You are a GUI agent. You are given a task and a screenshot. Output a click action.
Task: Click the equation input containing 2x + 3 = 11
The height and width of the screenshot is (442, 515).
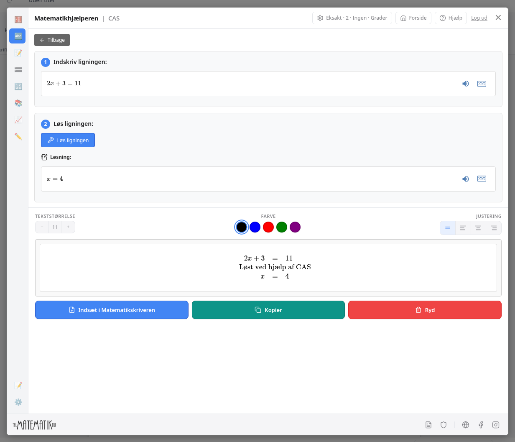click(268, 84)
